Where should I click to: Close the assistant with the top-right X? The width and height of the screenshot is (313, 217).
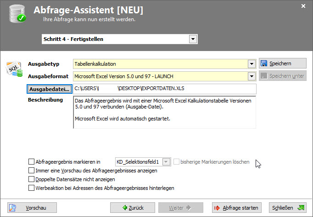[303, 6]
